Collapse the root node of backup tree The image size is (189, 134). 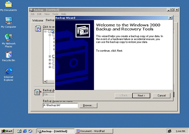[45, 31]
